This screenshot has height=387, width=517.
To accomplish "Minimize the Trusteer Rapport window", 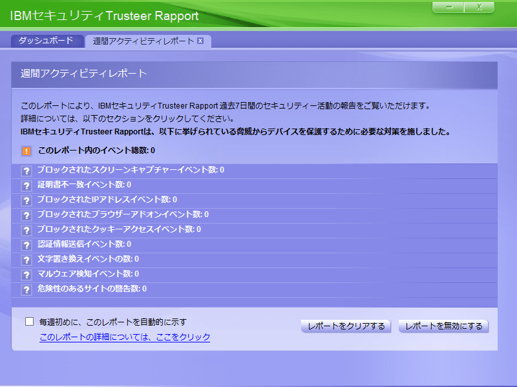I will pyautogui.click(x=448, y=7).
